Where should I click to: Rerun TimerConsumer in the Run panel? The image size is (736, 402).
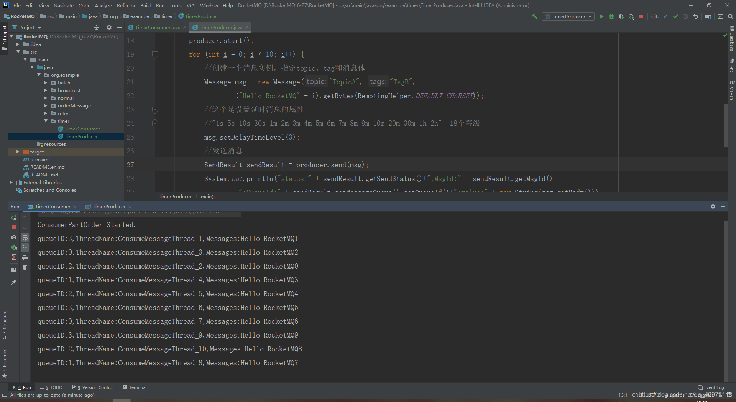coord(14,217)
